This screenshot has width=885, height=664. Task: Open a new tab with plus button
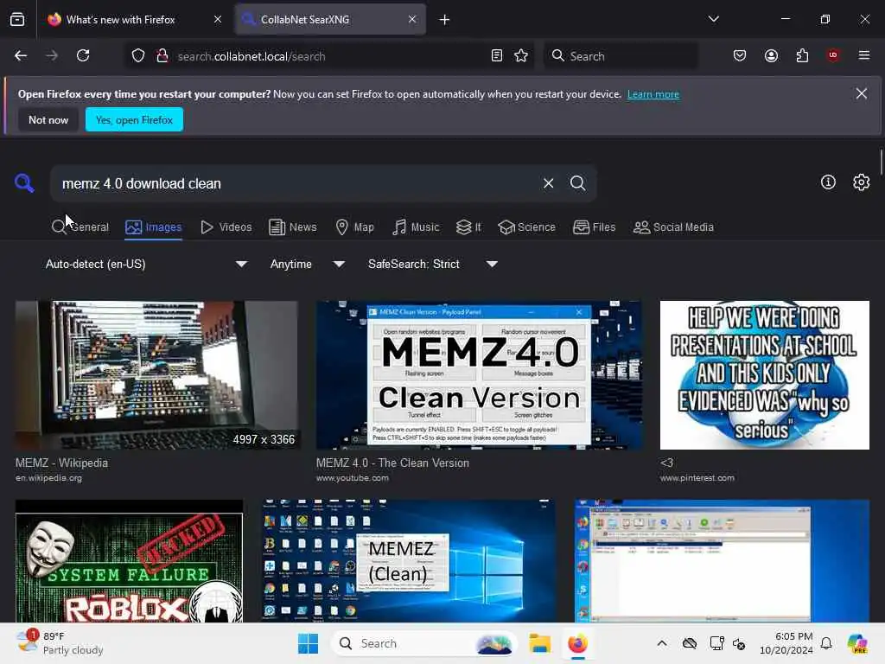coord(445,20)
